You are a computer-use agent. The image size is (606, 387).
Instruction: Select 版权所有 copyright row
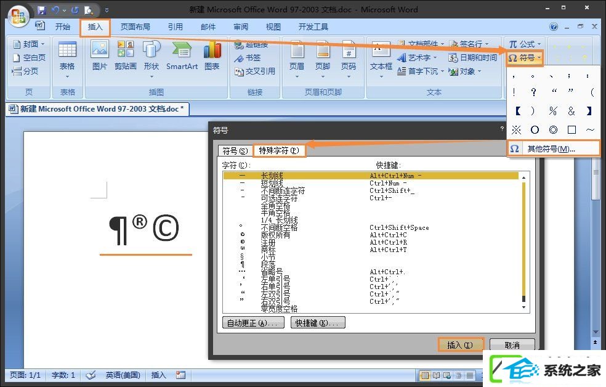tap(371, 235)
